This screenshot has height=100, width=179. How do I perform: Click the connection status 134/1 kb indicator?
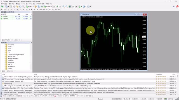pyautogui.click(x=168, y=99)
